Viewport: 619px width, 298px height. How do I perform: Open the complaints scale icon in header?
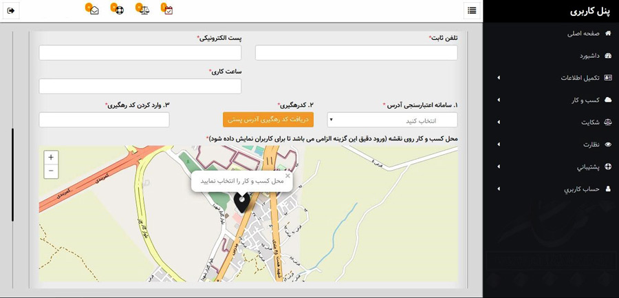pos(144,10)
